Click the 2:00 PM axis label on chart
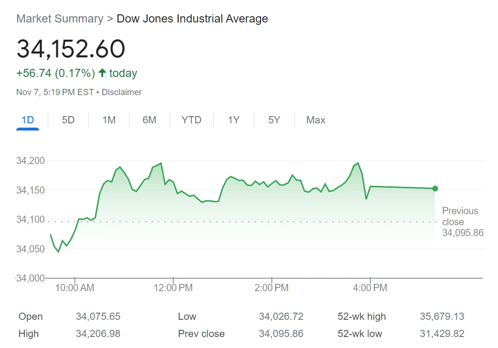This screenshot has height=348, width=498. (x=271, y=288)
